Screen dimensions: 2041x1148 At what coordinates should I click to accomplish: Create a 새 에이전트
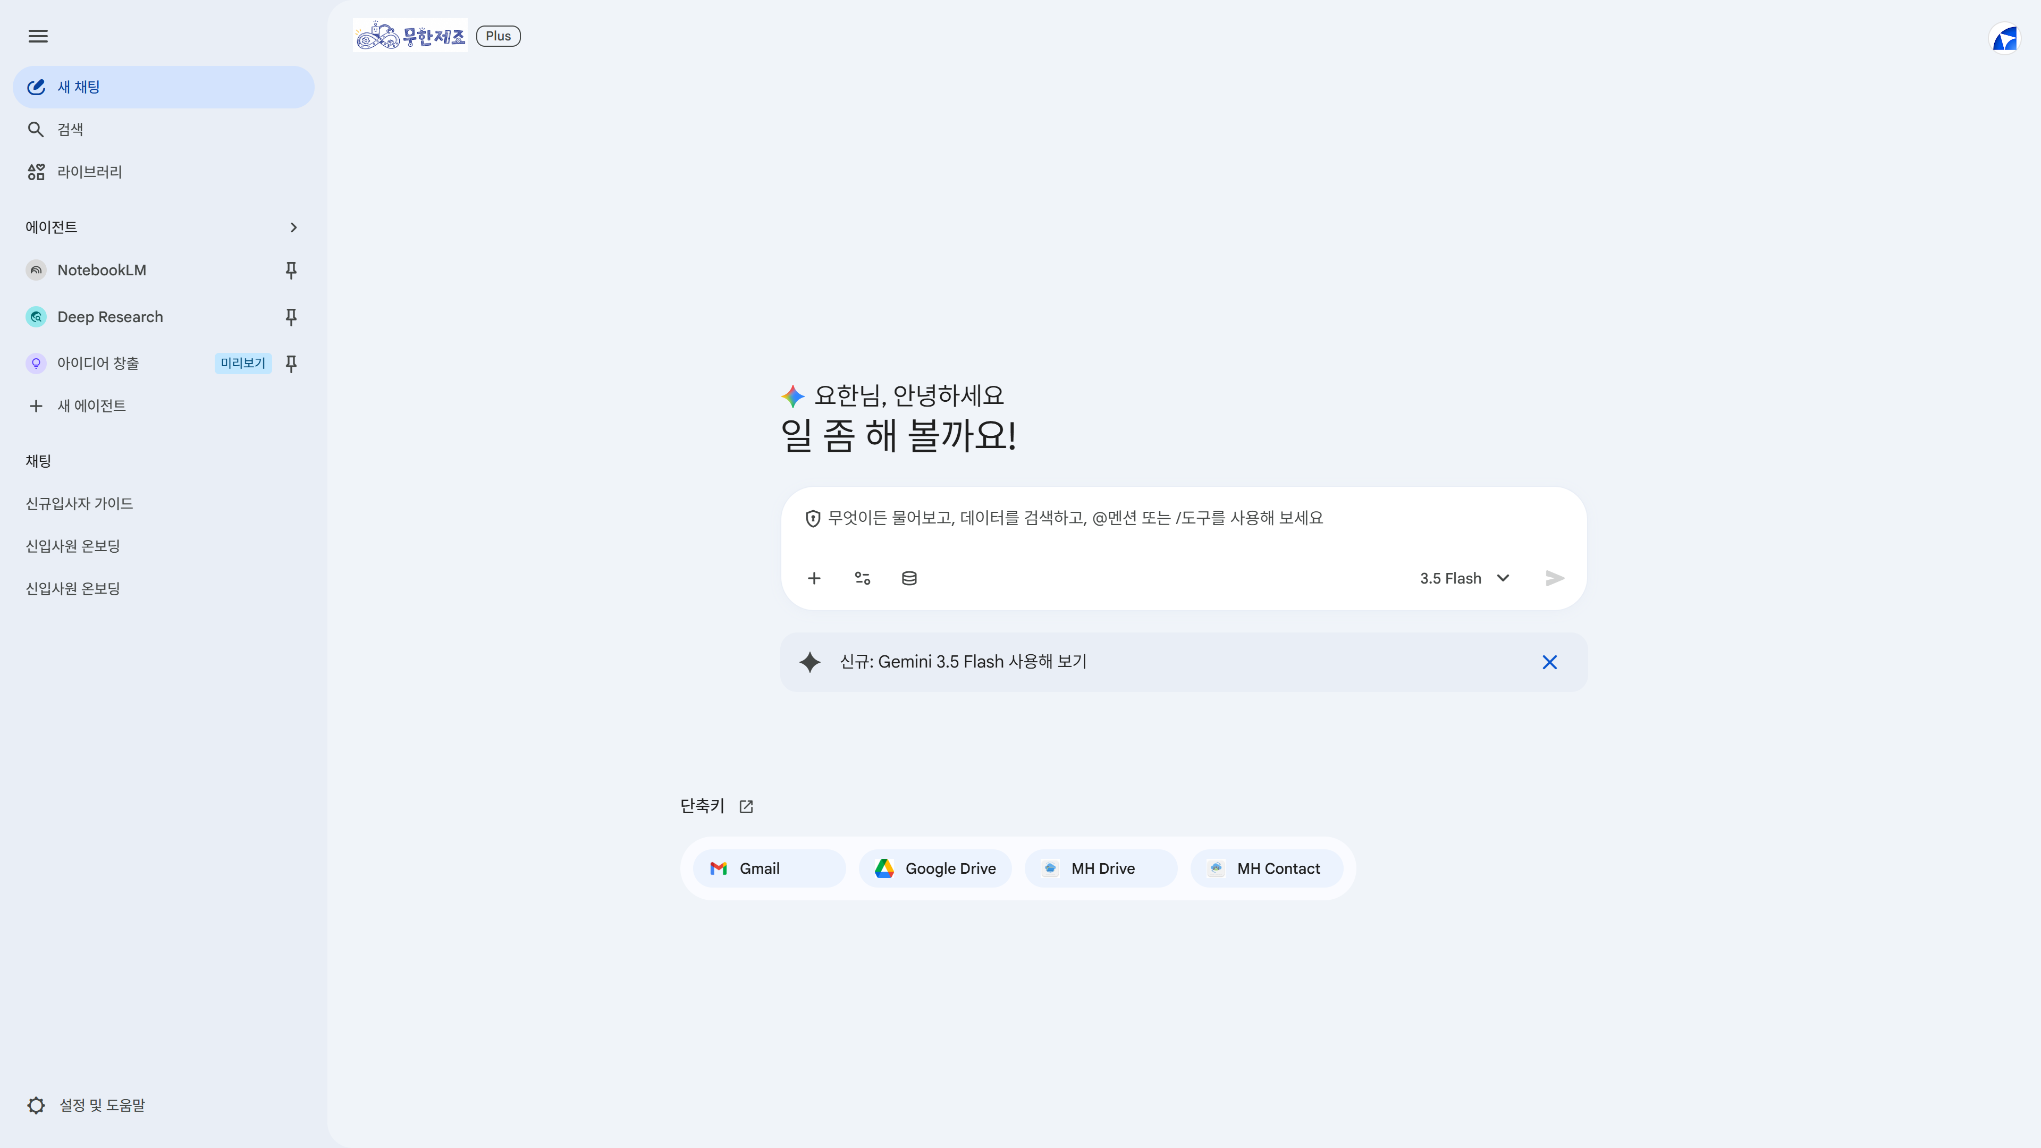pos(163,406)
